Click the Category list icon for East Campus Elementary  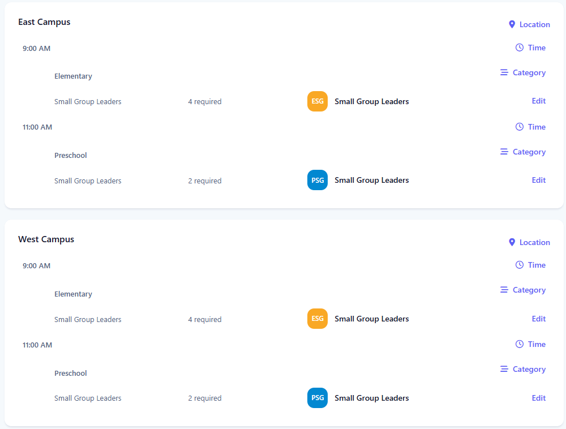(504, 72)
